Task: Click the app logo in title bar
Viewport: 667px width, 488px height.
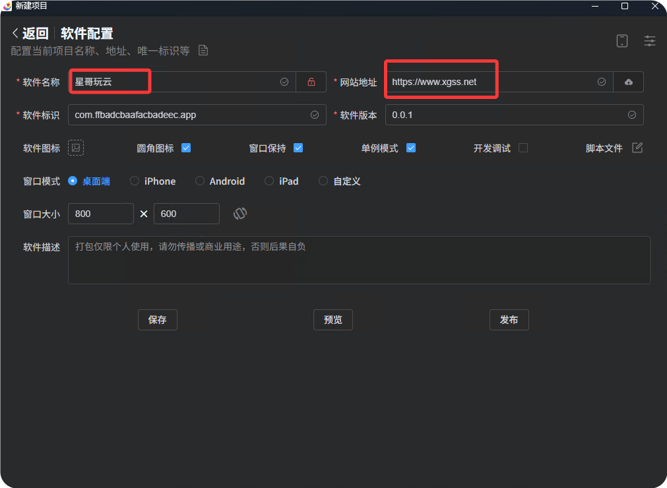Action: [x=7, y=6]
